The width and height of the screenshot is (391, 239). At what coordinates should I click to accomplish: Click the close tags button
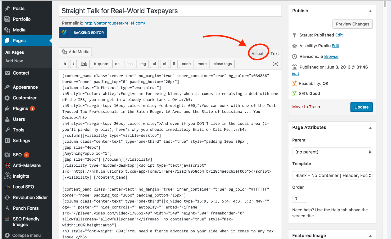(223, 64)
